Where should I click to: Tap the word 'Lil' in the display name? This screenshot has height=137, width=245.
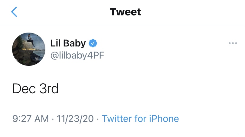(55, 43)
